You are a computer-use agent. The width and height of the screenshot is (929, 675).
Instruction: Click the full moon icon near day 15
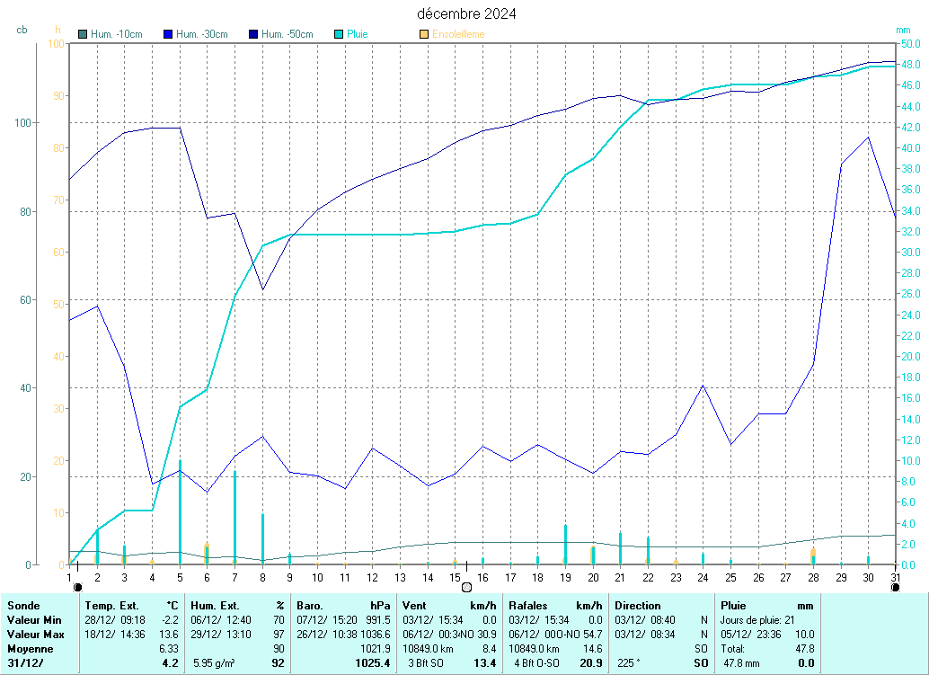[x=466, y=587]
